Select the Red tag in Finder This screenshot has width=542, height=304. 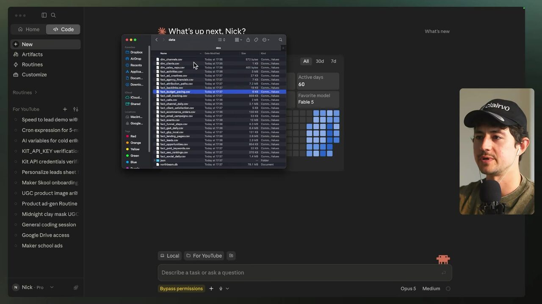(x=131, y=136)
